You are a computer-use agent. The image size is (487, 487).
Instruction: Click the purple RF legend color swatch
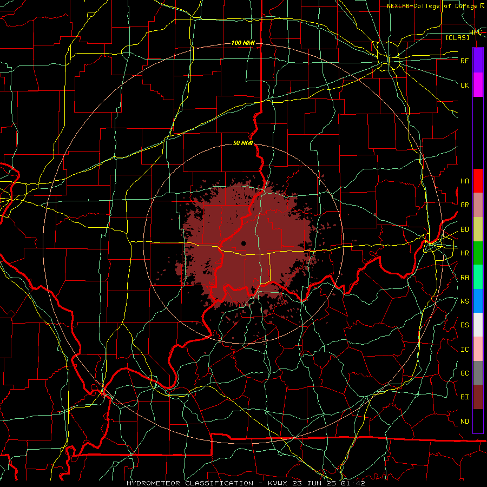click(478, 61)
